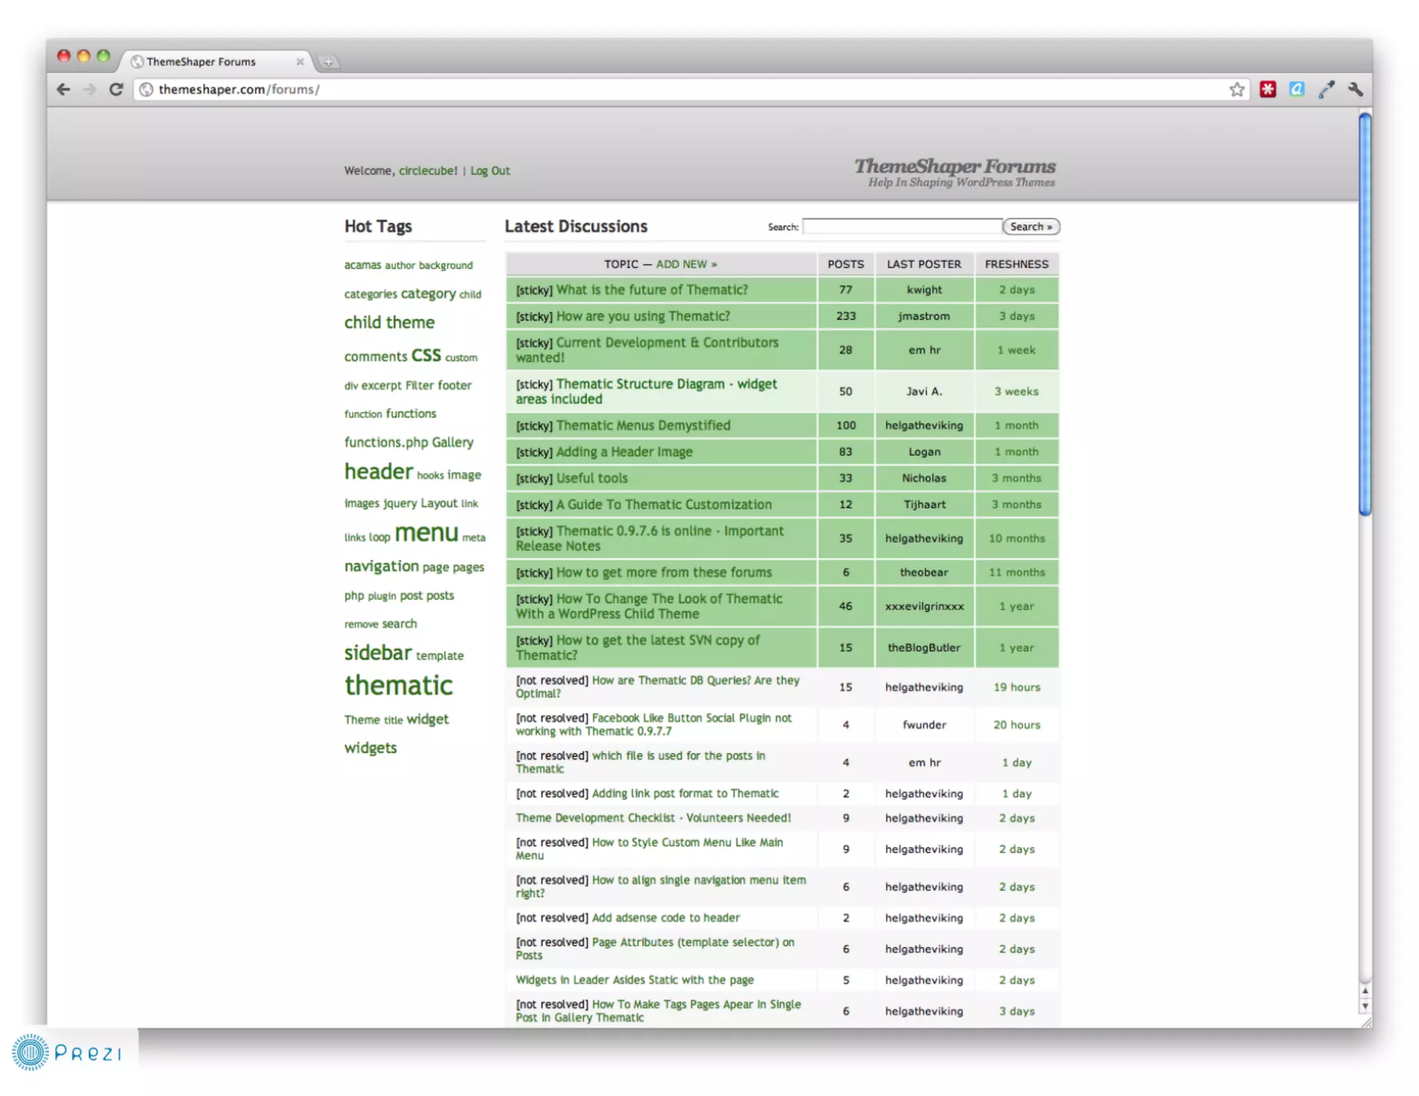This screenshot has width=1419, height=1096.
Task: Click the 'template' hot tag
Action: (x=440, y=655)
